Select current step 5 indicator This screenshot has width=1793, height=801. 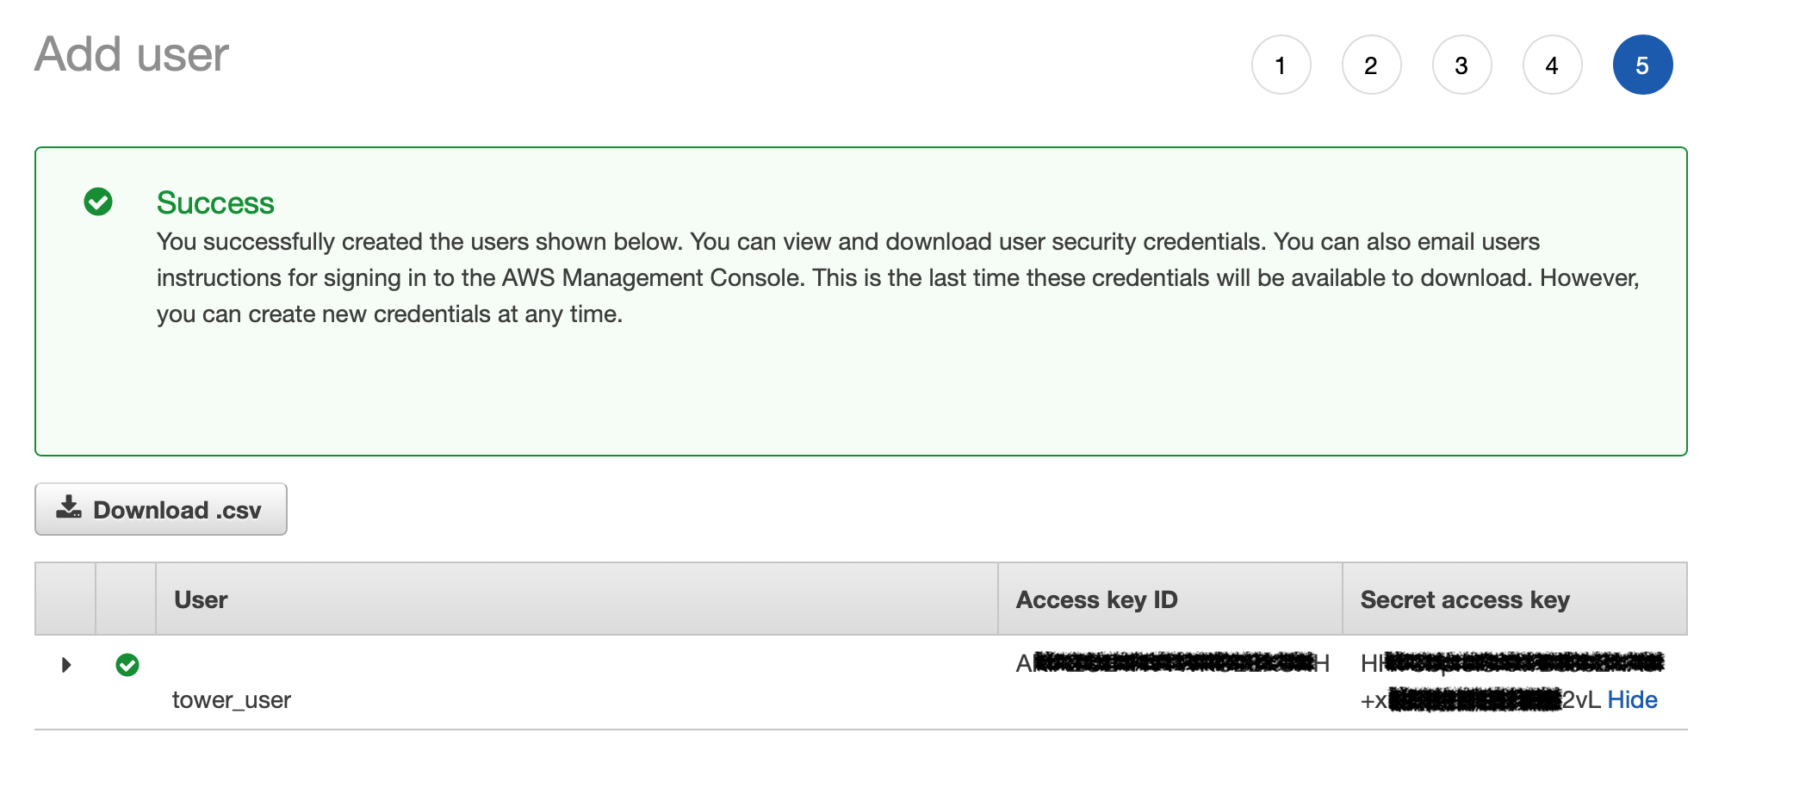(x=1642, y=65)
